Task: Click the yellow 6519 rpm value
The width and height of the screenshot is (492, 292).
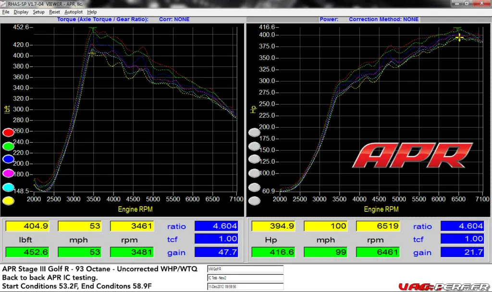Action: (x=378, y=226)
